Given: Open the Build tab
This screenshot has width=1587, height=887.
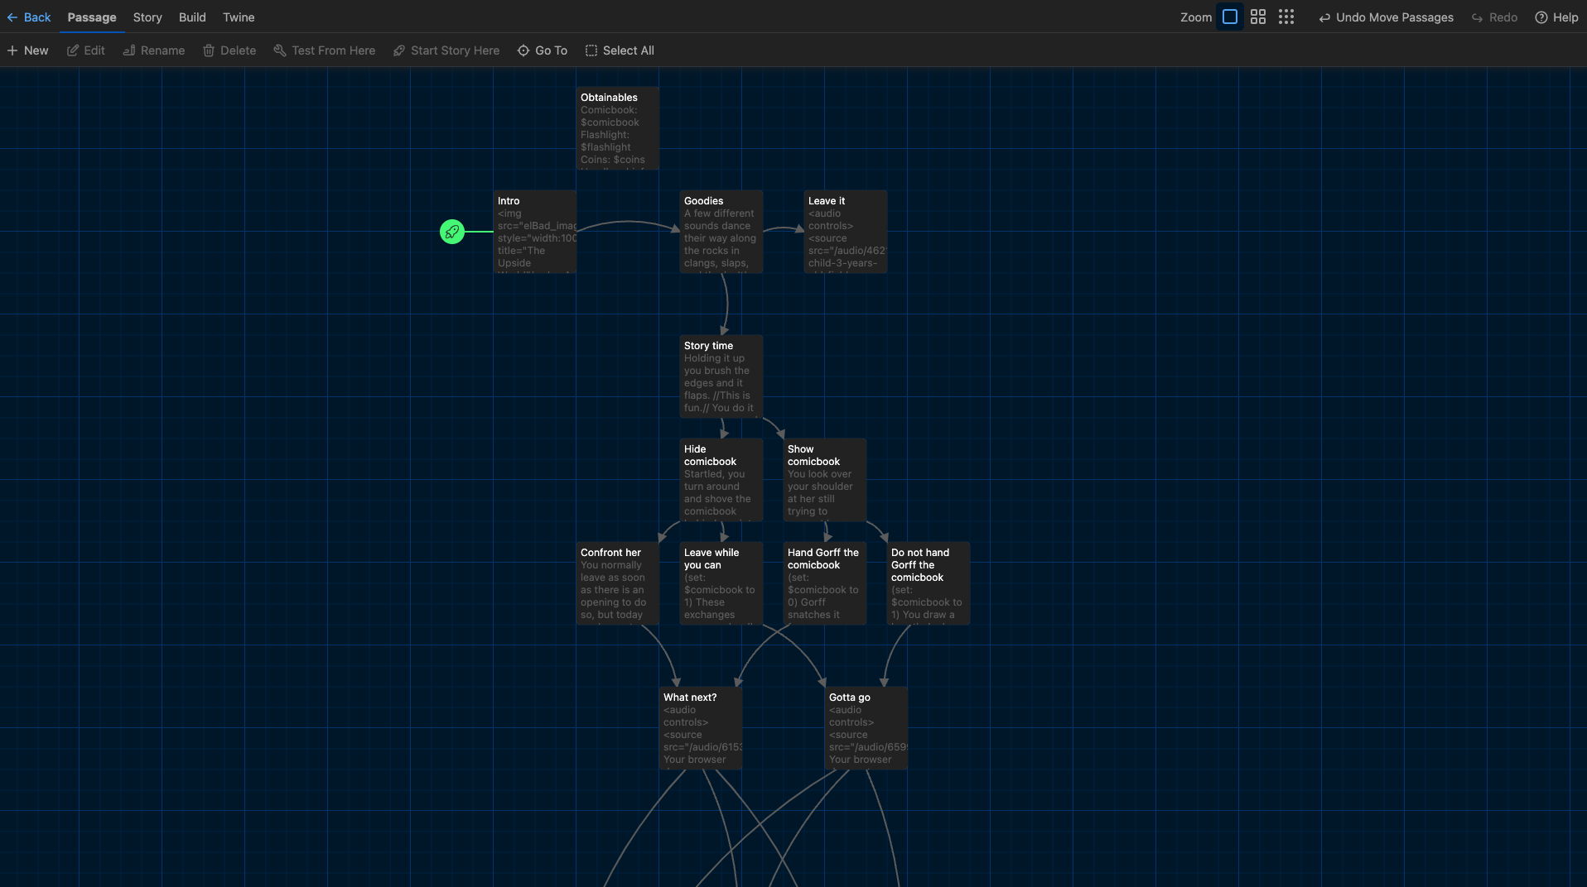Looking at the screenshot, I should 192,17.
